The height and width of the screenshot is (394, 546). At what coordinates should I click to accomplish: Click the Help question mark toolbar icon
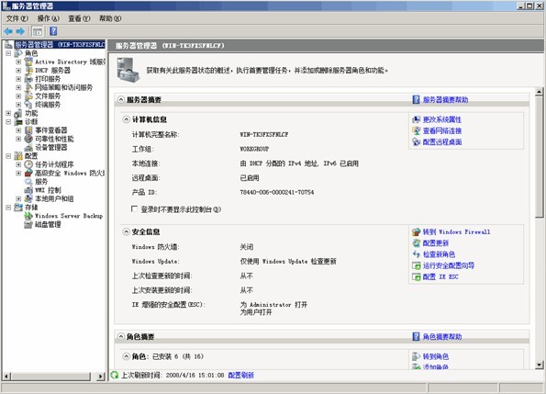(x=53, y=31)
